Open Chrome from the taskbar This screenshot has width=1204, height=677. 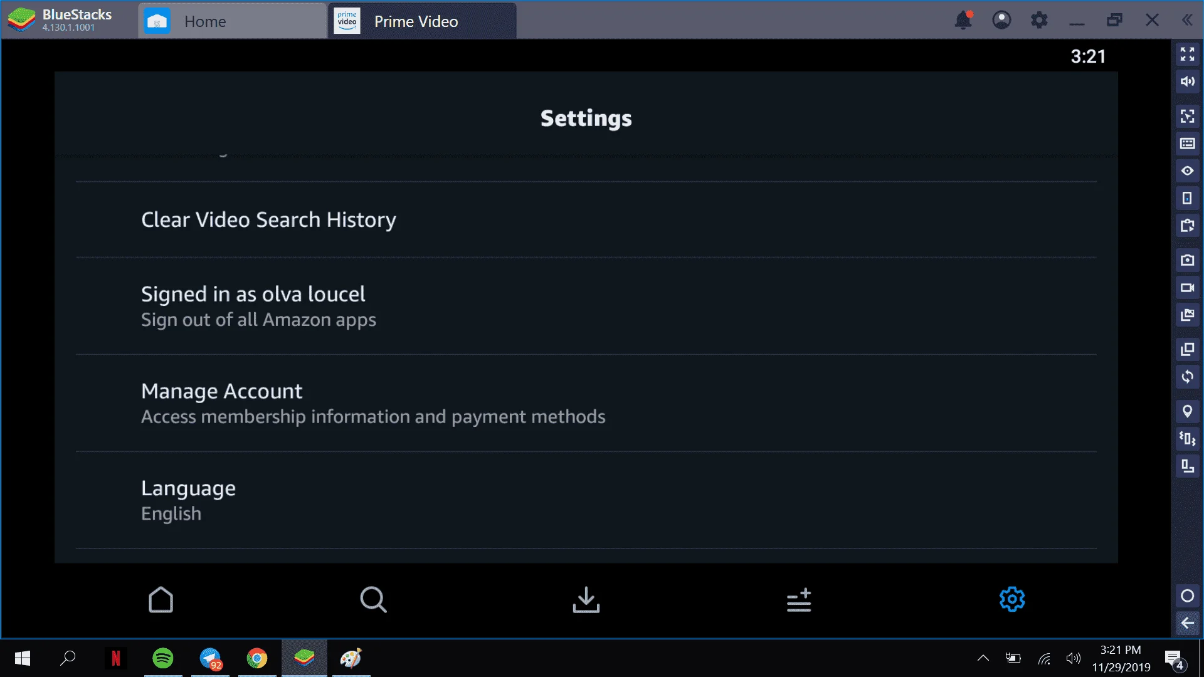[x=257, y=658]
